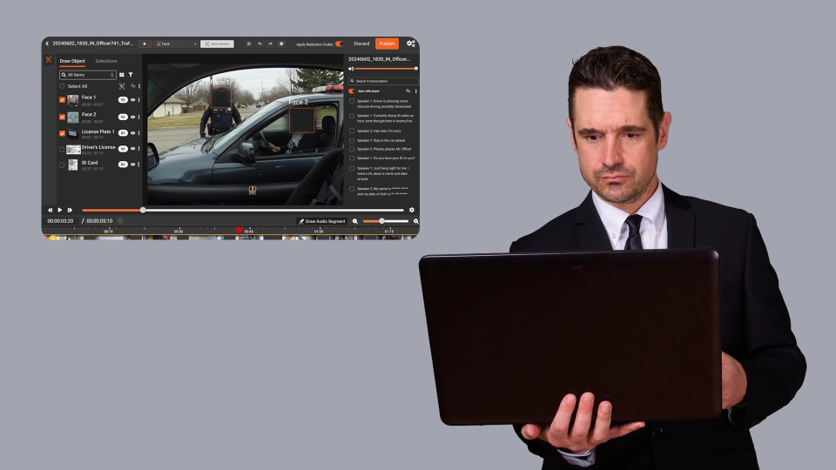Open the three-dot menu in Select All row
836x470 pixels.
[x=139, y=86]
